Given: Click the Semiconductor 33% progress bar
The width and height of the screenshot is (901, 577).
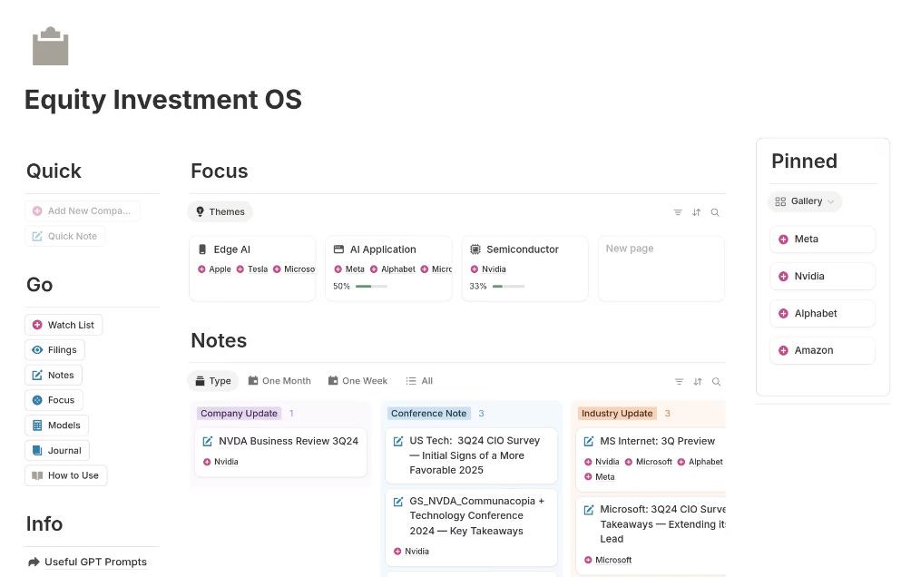Looking at the screenshot, I should click(x=508, y=286).
